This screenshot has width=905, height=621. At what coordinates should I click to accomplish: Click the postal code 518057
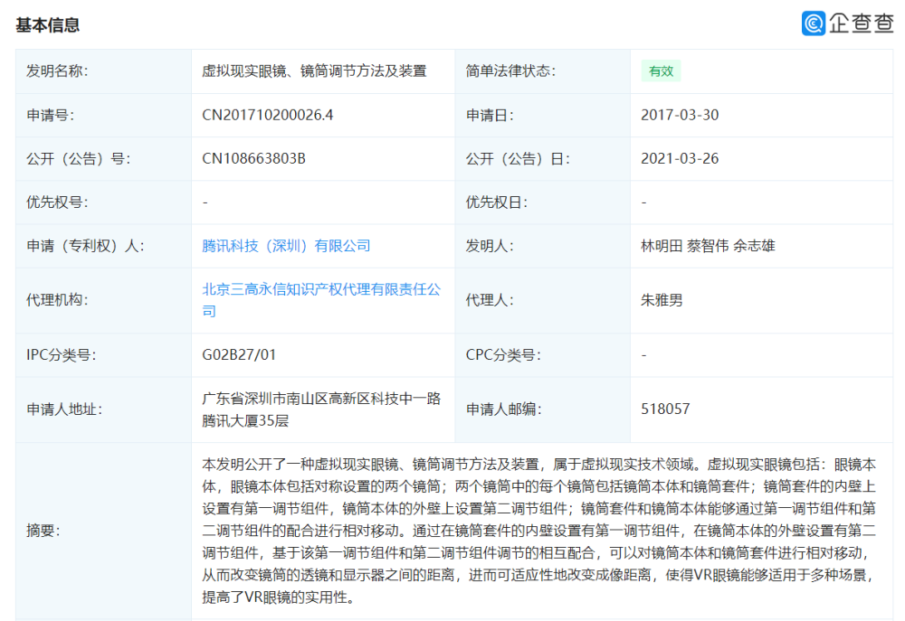coord(665,409)
